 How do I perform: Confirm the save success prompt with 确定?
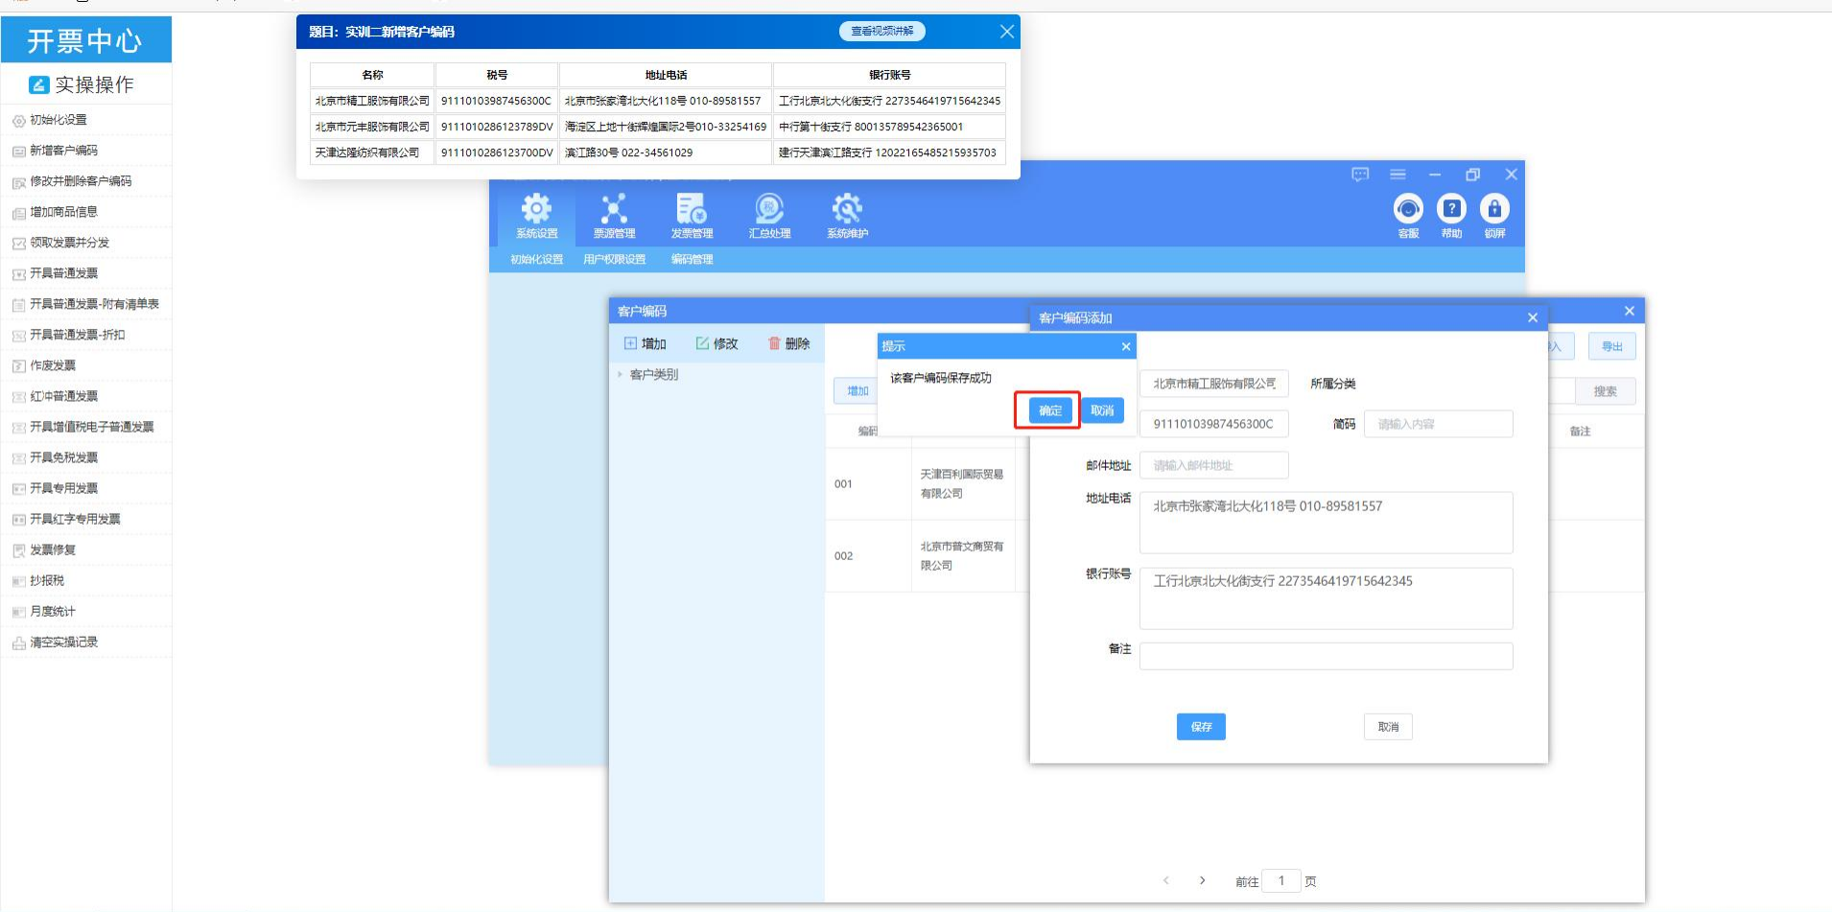click(1049, 410)
